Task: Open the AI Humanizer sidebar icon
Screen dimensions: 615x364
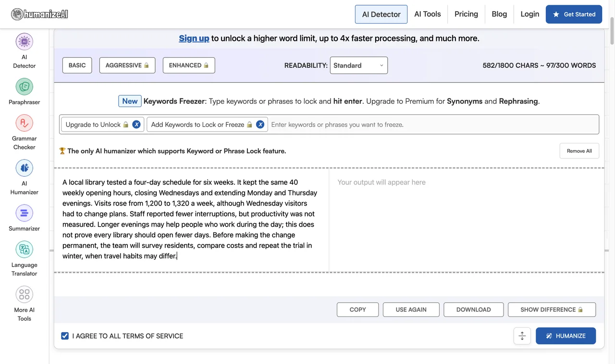Action: point(24,168)
